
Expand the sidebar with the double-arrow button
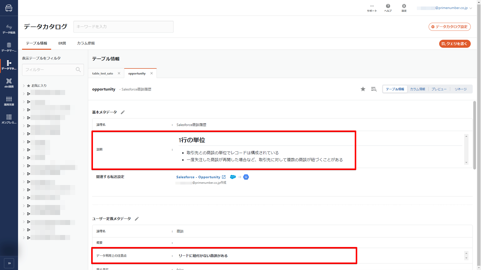pyautogui.click(x=9, y=263)
